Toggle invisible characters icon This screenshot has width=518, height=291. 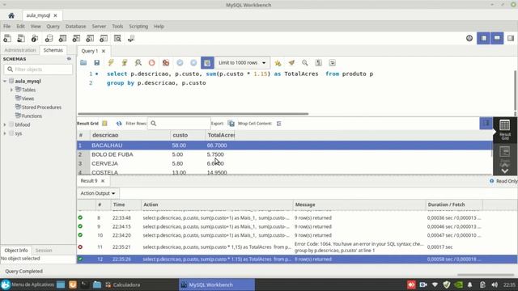[x=318, y=63]
